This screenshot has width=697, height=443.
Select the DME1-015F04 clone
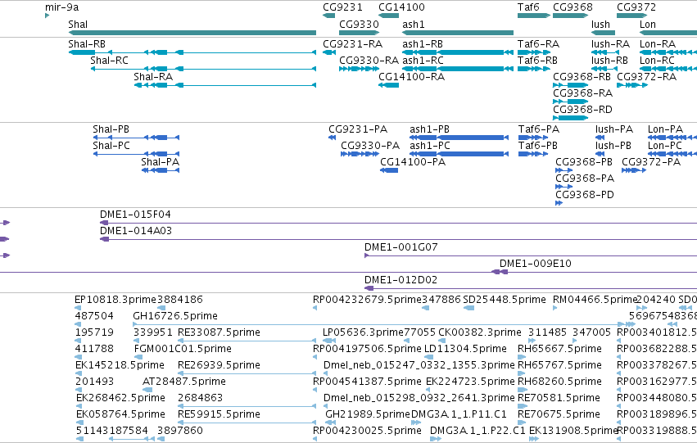[x=398, y=223]
